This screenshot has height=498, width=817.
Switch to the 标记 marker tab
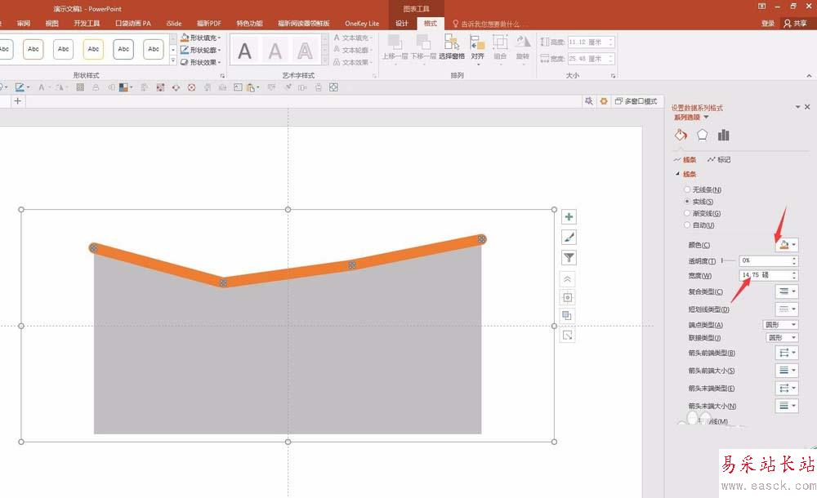719,159
